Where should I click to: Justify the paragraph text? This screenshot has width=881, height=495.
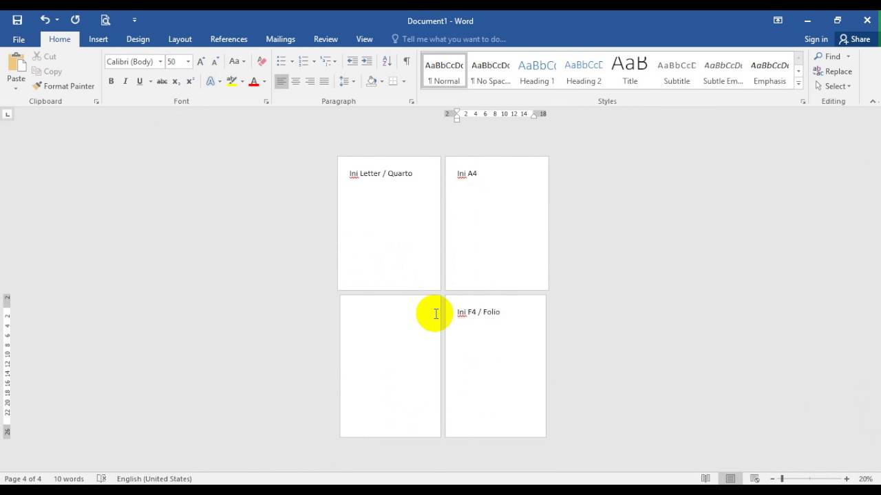tap(324, 81)
